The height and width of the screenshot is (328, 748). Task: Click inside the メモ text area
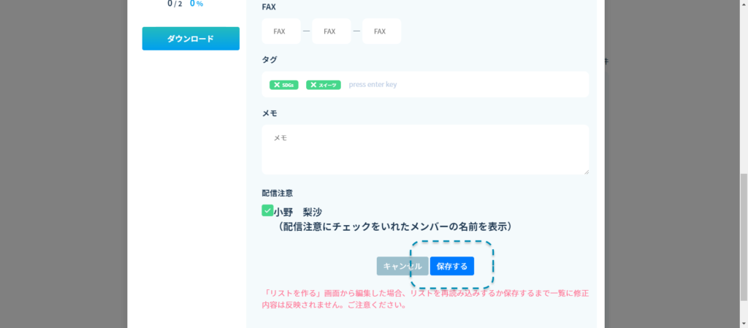point(425,150)
